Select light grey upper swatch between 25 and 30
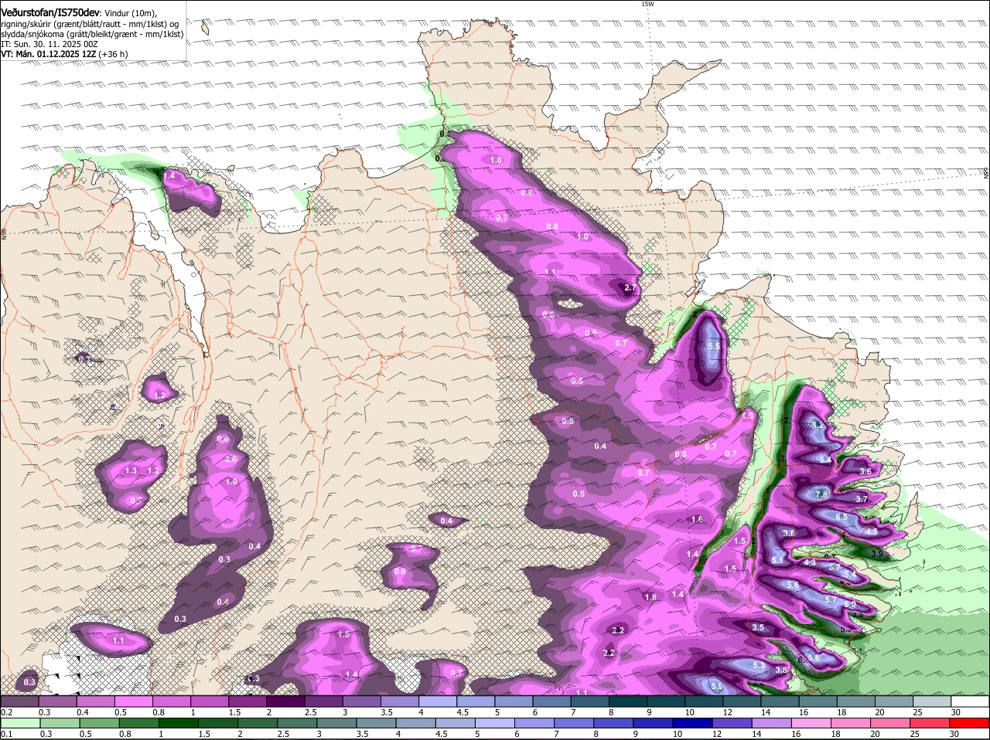Viewport: 990px width, 740px height. coord(933,701)
